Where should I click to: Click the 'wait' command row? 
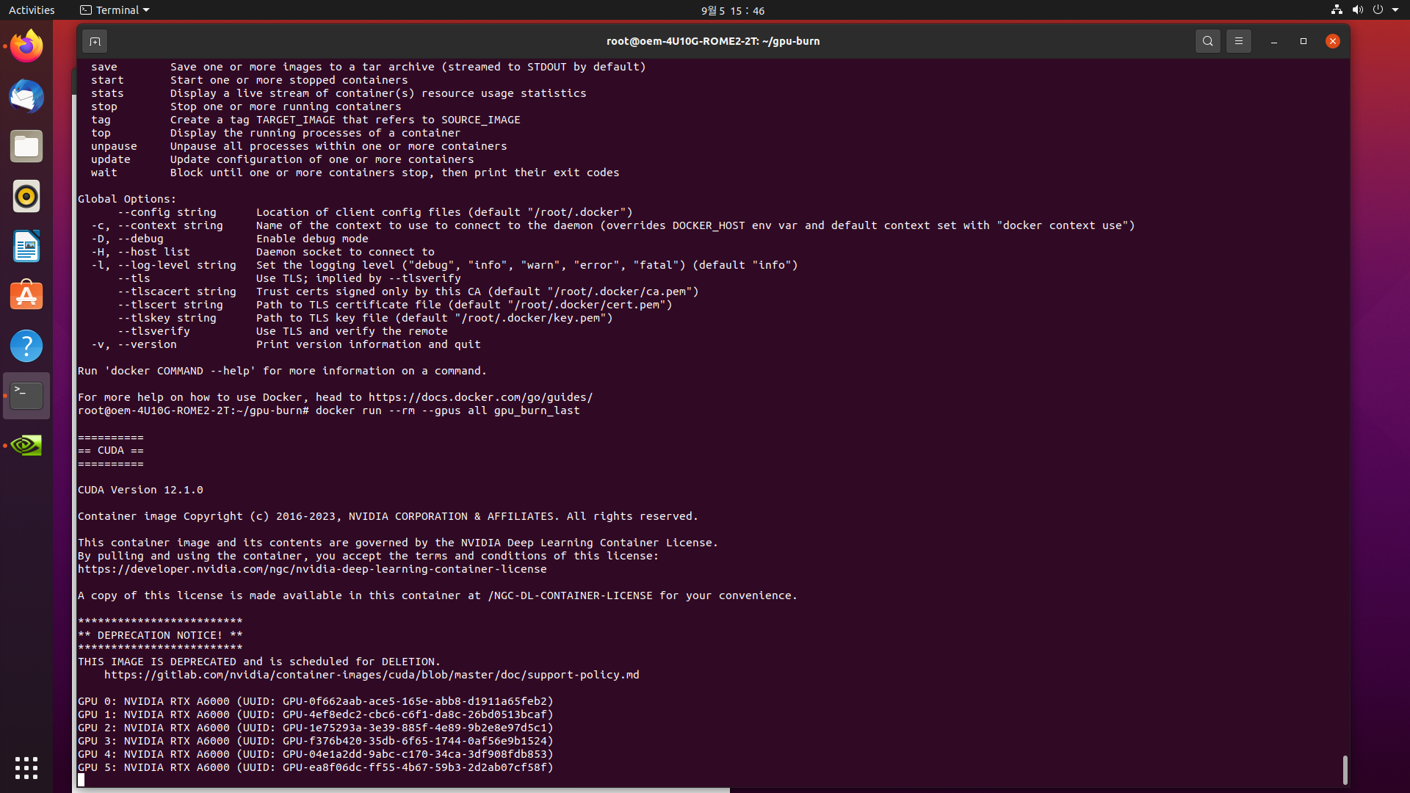pyautogui.click(x=355, y=173)
